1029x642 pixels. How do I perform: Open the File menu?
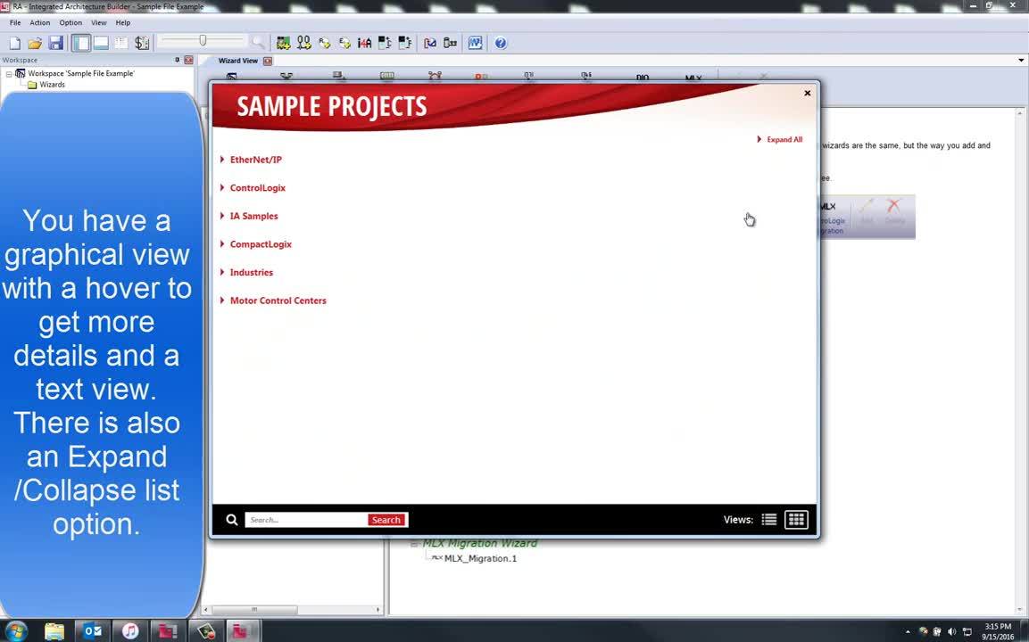click(15, 22)
